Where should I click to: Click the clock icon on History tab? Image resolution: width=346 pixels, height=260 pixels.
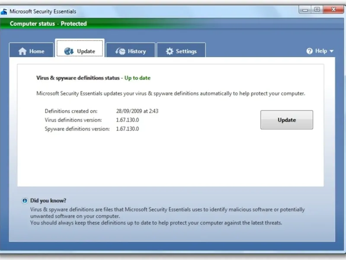[120, 51]
